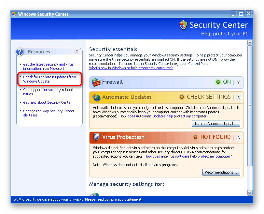Expand the Firewall section details
The width and height of the screenshot is (264, 214).
click(238, 82)
